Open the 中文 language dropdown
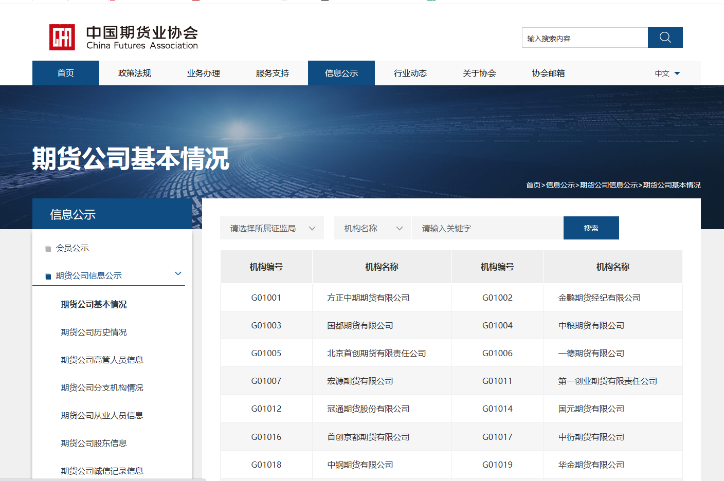The image size is (724, 481). [667, 73]
